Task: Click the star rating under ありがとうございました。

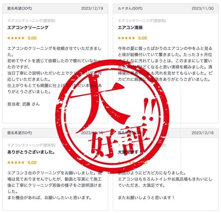Action: click(x=16, y=163)
